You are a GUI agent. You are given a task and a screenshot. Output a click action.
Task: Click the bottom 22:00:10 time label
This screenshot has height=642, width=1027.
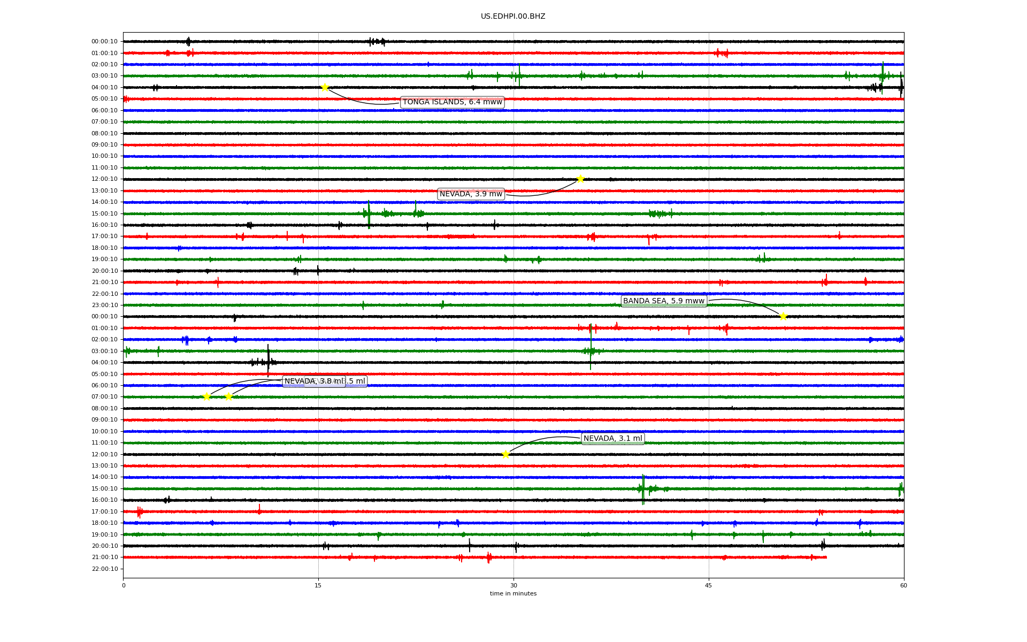[x=104, y=569]
